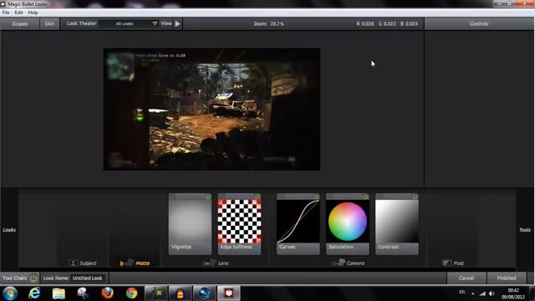Select the Curves tool card

(298, 224)
